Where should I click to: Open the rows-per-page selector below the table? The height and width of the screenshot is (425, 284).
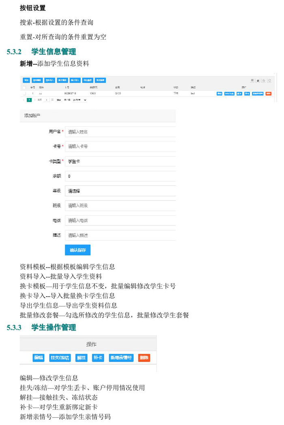[80, 100]
